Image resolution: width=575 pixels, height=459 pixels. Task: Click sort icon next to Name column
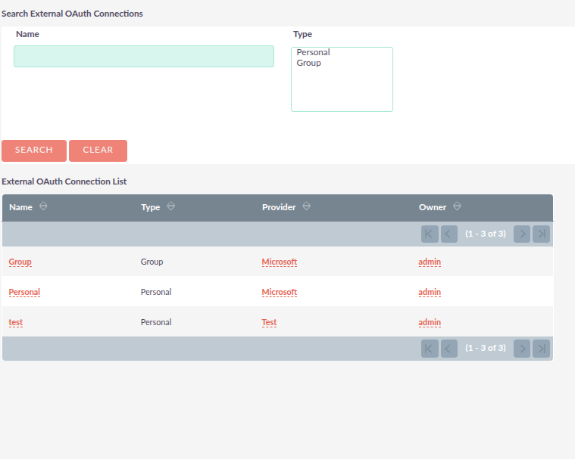[x=43, y=206]
